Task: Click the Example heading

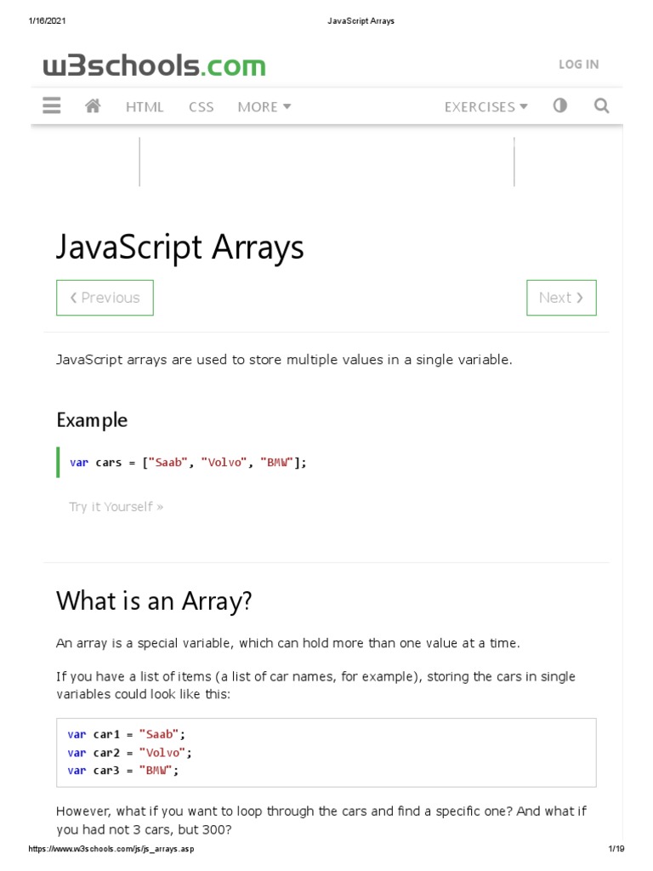Action: pyautogui.click(x=92, y=420)
